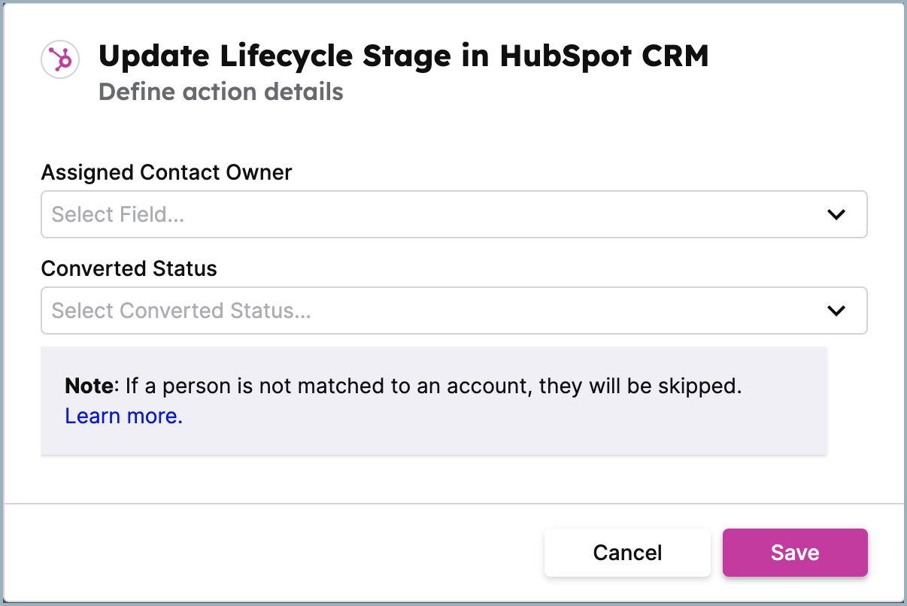Click empty footer area left of Cancel

[x=271, y=553]
